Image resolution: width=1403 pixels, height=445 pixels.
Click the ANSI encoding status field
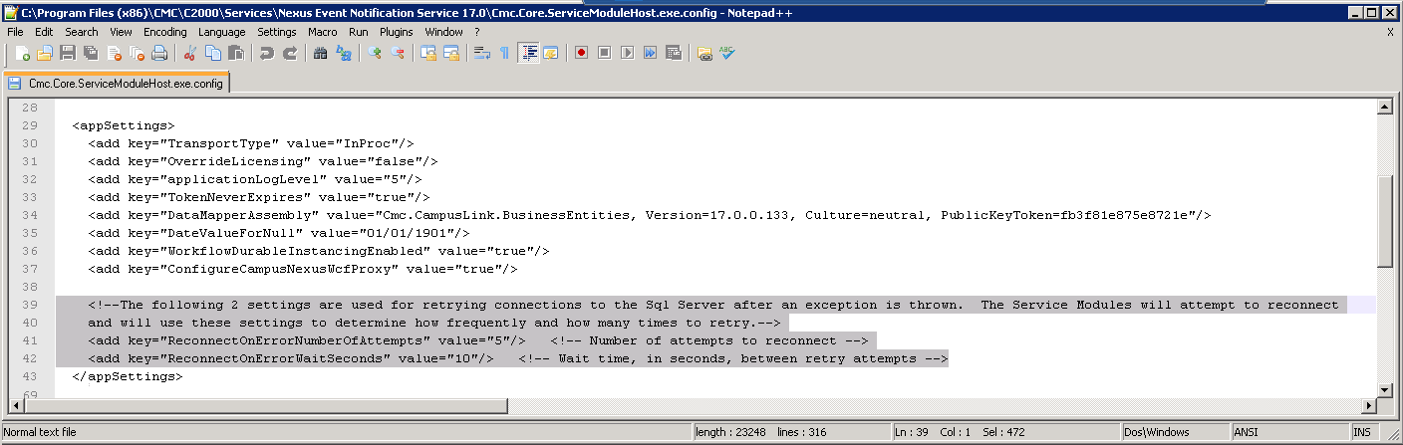pyautogui.click(x=1288, y=432)
